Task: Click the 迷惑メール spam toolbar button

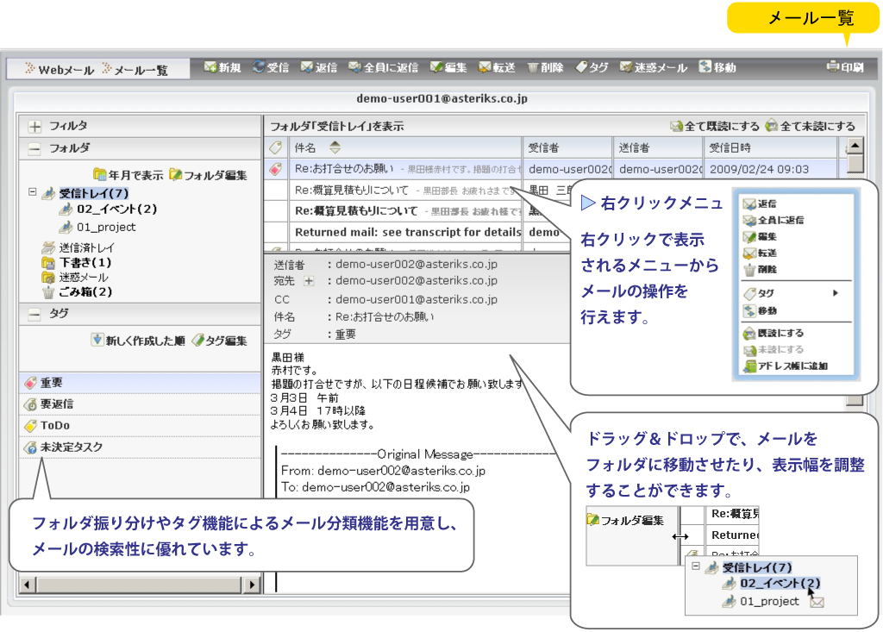Action: click(654, 67)
